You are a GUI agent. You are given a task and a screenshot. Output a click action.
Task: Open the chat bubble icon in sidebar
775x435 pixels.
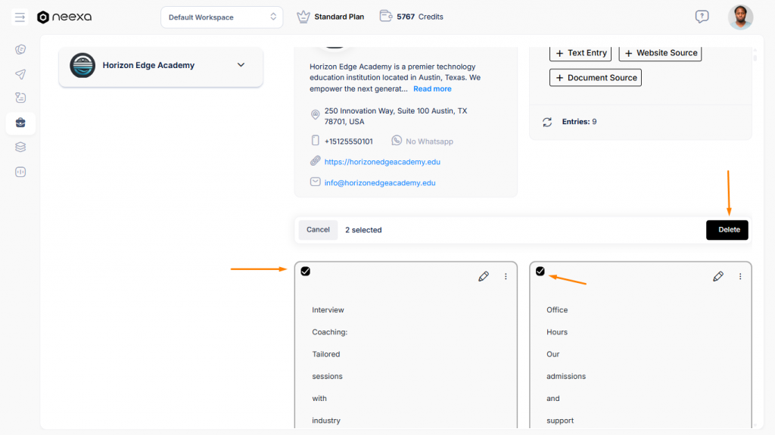(x=20, y=50)
